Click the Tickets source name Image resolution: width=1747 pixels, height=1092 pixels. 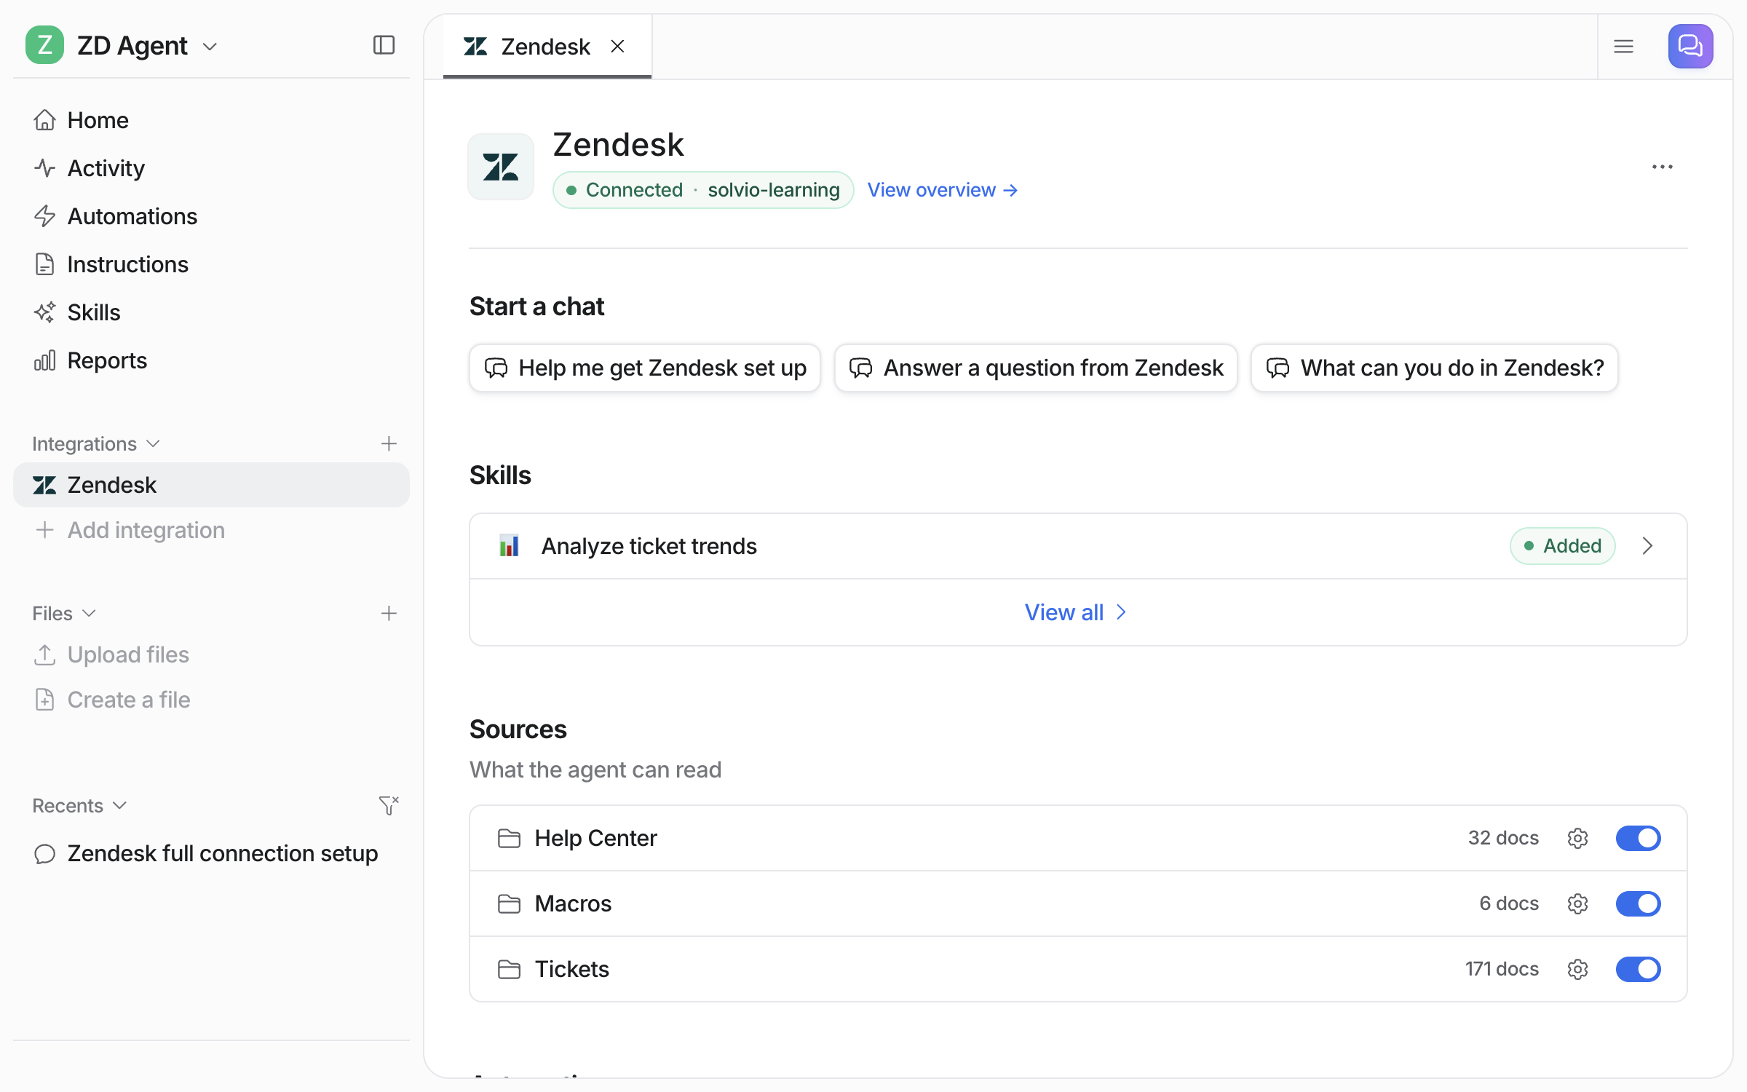(571, 969)
